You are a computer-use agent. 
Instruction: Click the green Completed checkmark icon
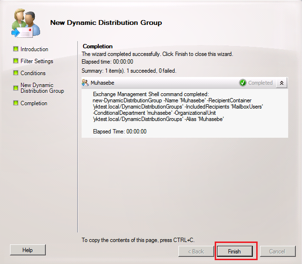click(x=243, y=83)
